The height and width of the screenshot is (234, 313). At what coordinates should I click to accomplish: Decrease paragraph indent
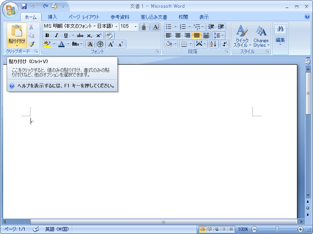tap(211, 27)
